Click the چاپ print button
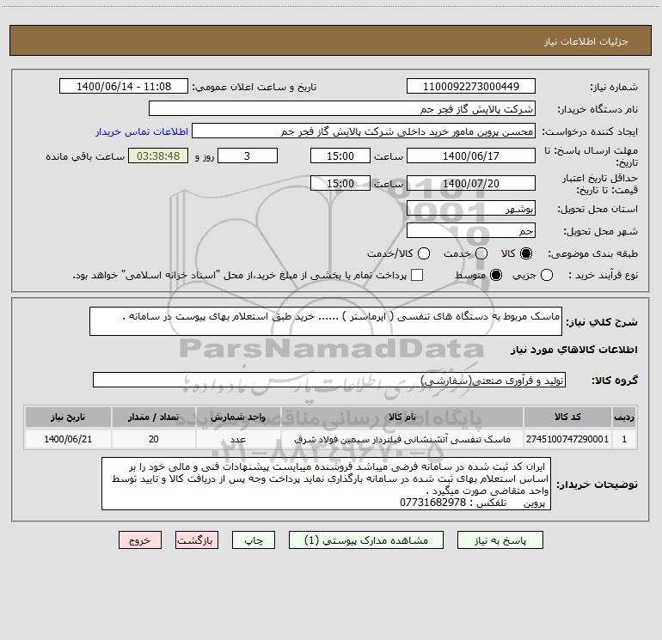Image resolution: width=662 pixels, height=640 pixels. (254, 540)
